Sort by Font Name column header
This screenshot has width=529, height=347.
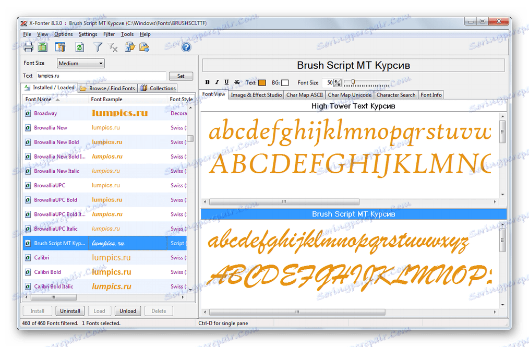point(56,99)
